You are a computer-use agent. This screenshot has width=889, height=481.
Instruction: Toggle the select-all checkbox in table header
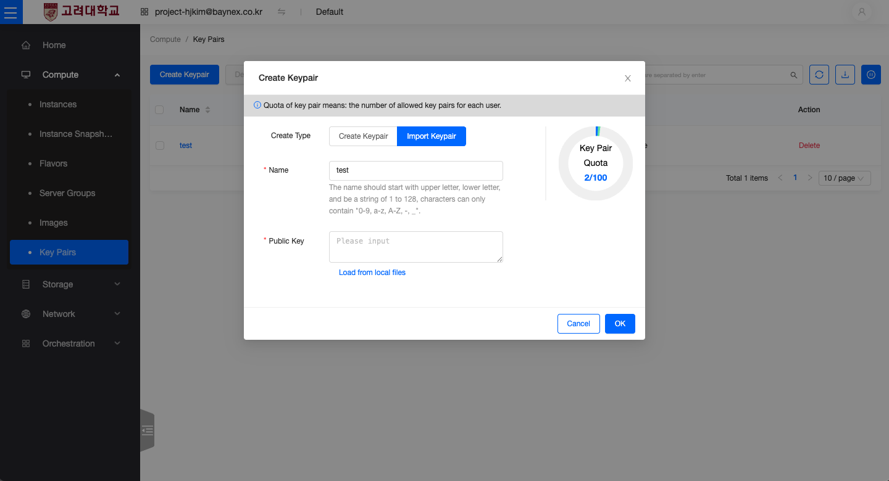point(159,110)
